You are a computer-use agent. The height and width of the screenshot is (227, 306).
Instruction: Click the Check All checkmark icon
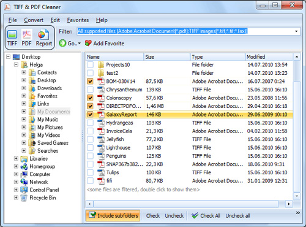coord(195,215)
